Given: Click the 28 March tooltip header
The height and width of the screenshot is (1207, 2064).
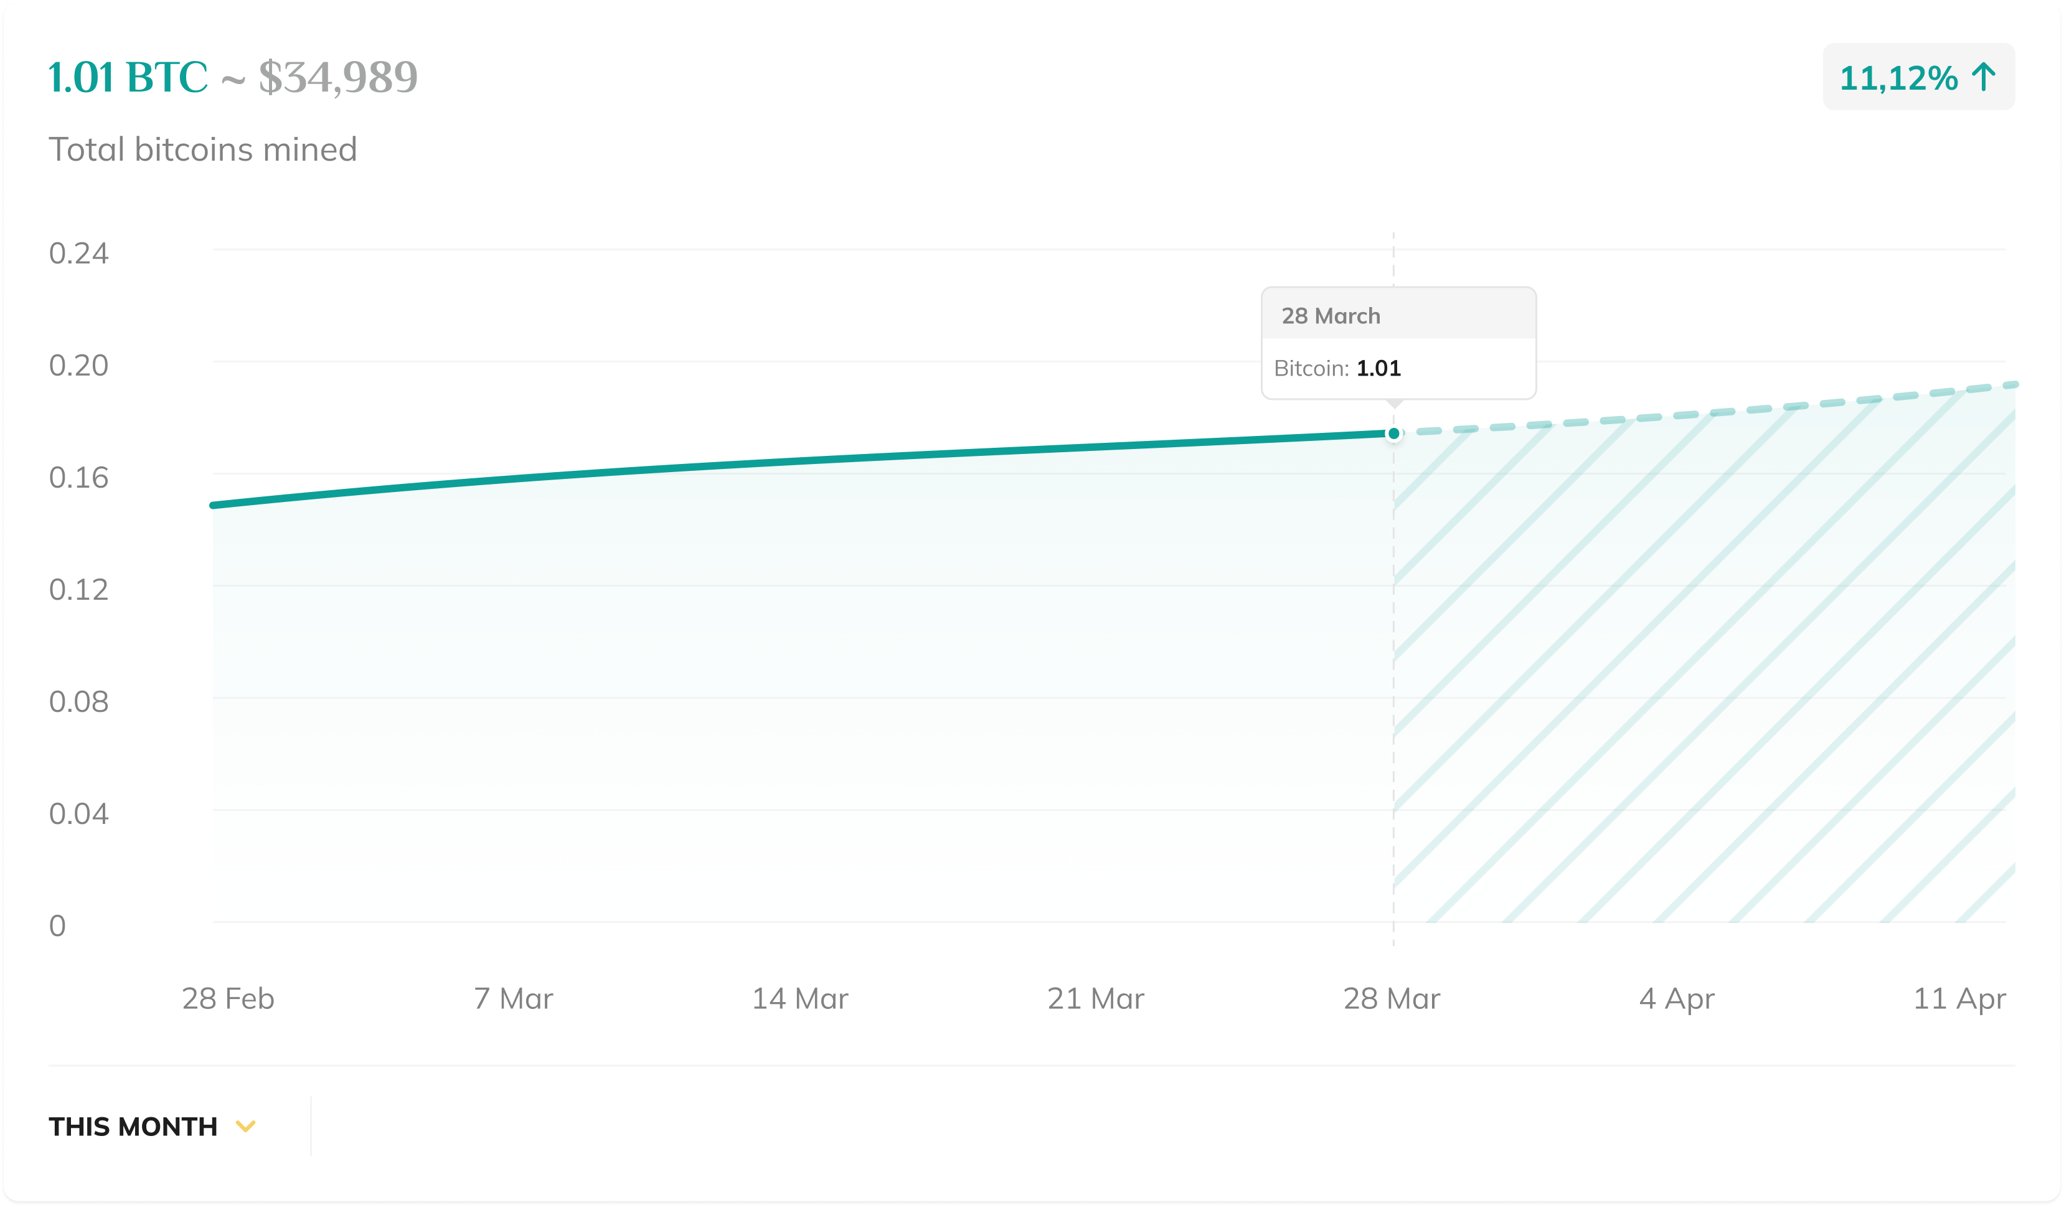Looking at the screenshot, I should click(x=1397, y=316).
